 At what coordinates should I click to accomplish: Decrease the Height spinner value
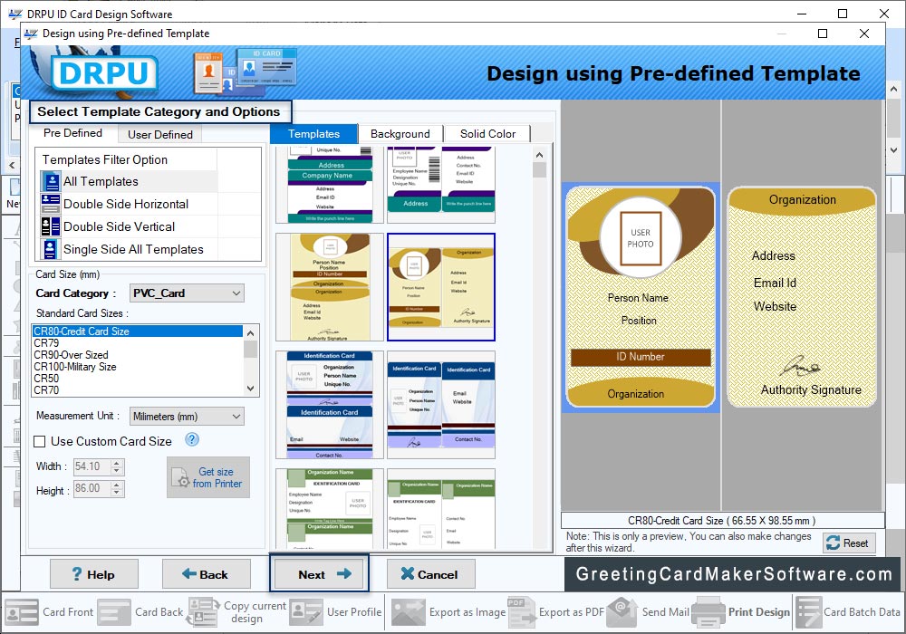point(117,493)
